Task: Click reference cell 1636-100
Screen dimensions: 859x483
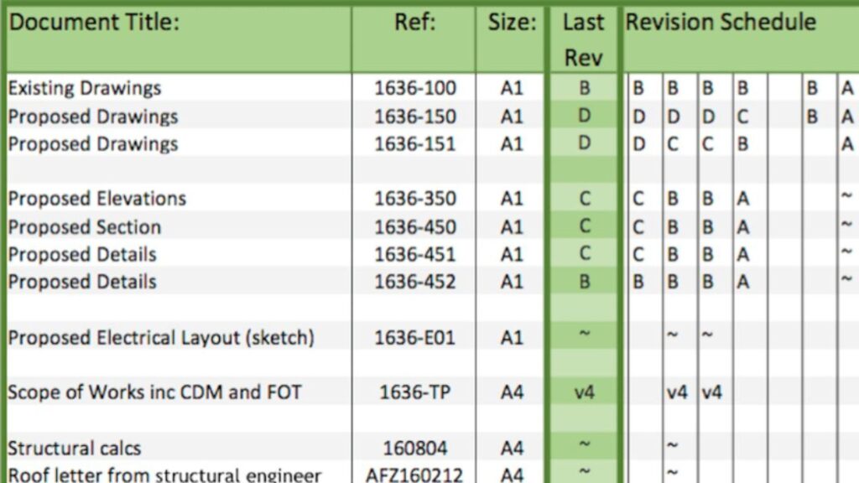Action: 414,88
